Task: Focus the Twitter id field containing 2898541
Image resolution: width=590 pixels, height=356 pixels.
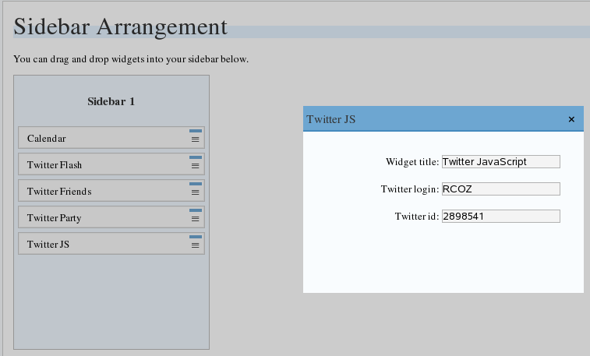Action: (500, 216)
